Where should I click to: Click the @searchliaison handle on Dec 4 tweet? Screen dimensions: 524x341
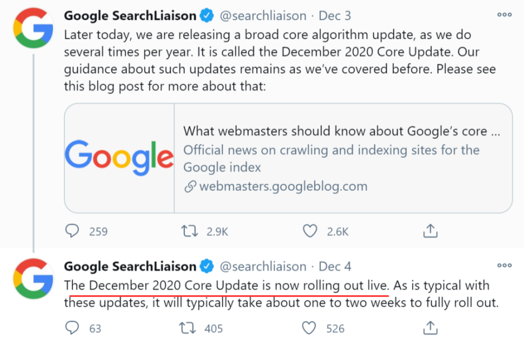[x=263, y=267]
